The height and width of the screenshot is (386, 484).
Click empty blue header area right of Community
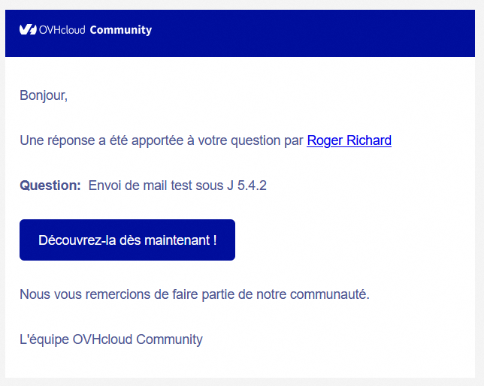click(x=316, y=30)
